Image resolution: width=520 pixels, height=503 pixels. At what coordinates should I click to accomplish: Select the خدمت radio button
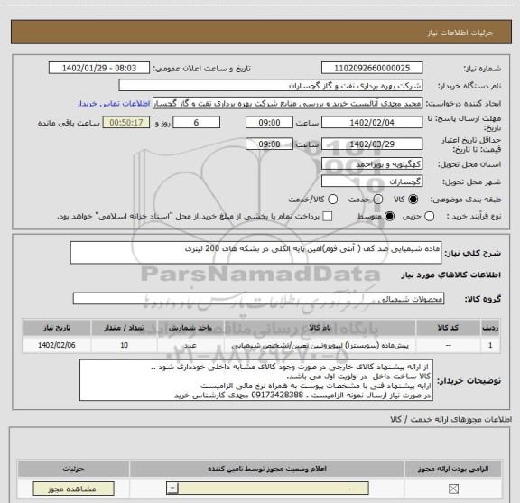point(378,199)
